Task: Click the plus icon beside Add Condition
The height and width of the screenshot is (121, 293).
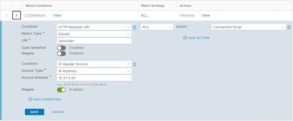Action: (30, 99)
